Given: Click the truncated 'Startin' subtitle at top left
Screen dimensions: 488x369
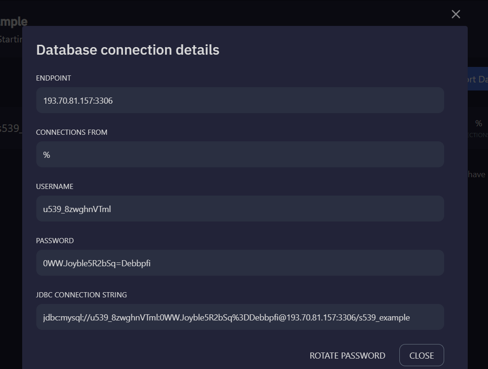Looking at the screenshot, I should 11,39.
